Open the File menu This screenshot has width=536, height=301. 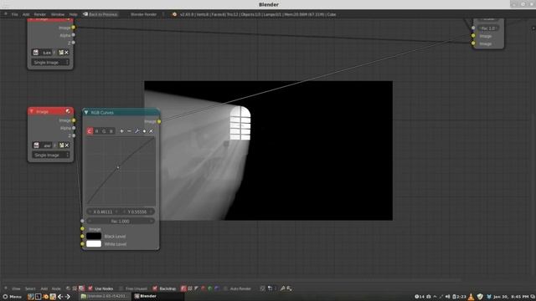tap(15, 14)
